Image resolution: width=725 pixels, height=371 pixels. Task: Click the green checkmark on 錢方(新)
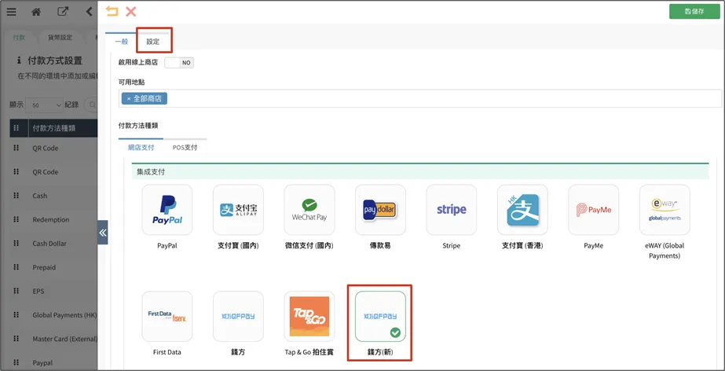pos(395,332)
